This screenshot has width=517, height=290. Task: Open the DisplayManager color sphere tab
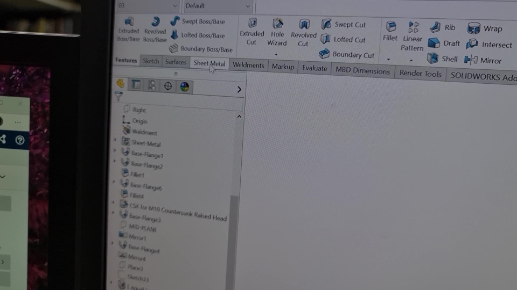[x=185, y=87]
